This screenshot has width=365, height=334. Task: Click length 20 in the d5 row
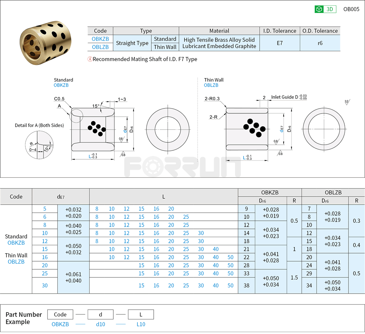(x=171, y=209)
